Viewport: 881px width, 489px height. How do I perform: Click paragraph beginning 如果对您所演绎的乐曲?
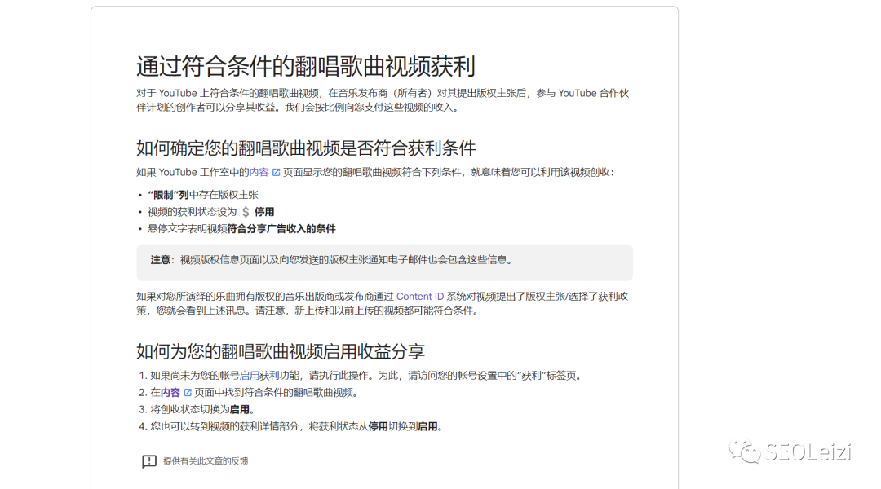(383, 303)
